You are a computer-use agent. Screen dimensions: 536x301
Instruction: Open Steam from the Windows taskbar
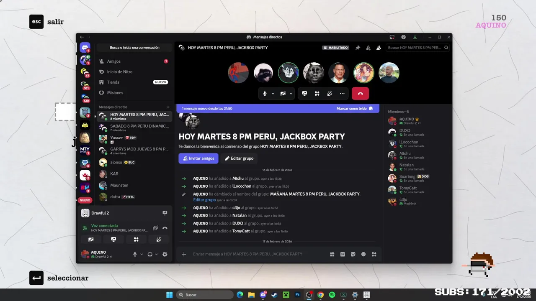click(x=274, y=295)
